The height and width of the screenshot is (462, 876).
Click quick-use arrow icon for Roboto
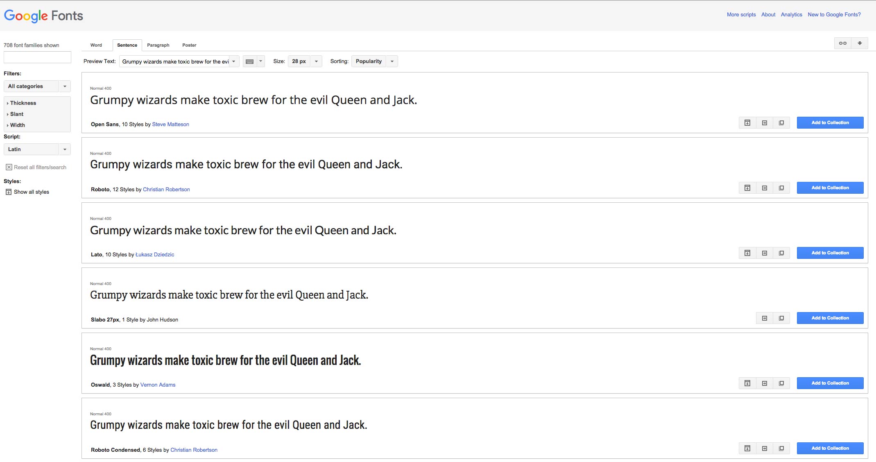tap(765, 188)
